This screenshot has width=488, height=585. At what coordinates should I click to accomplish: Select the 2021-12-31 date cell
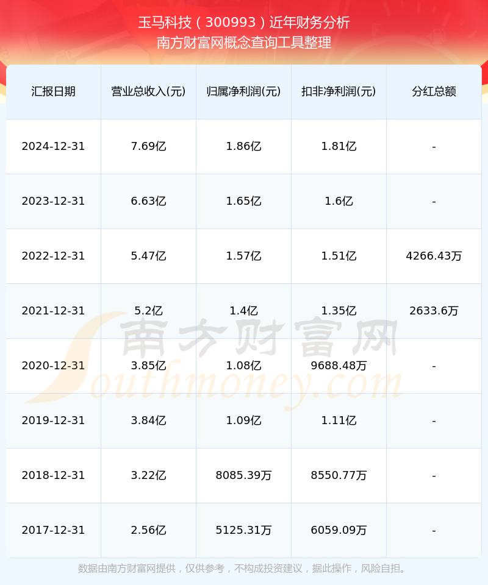point(54,311)
